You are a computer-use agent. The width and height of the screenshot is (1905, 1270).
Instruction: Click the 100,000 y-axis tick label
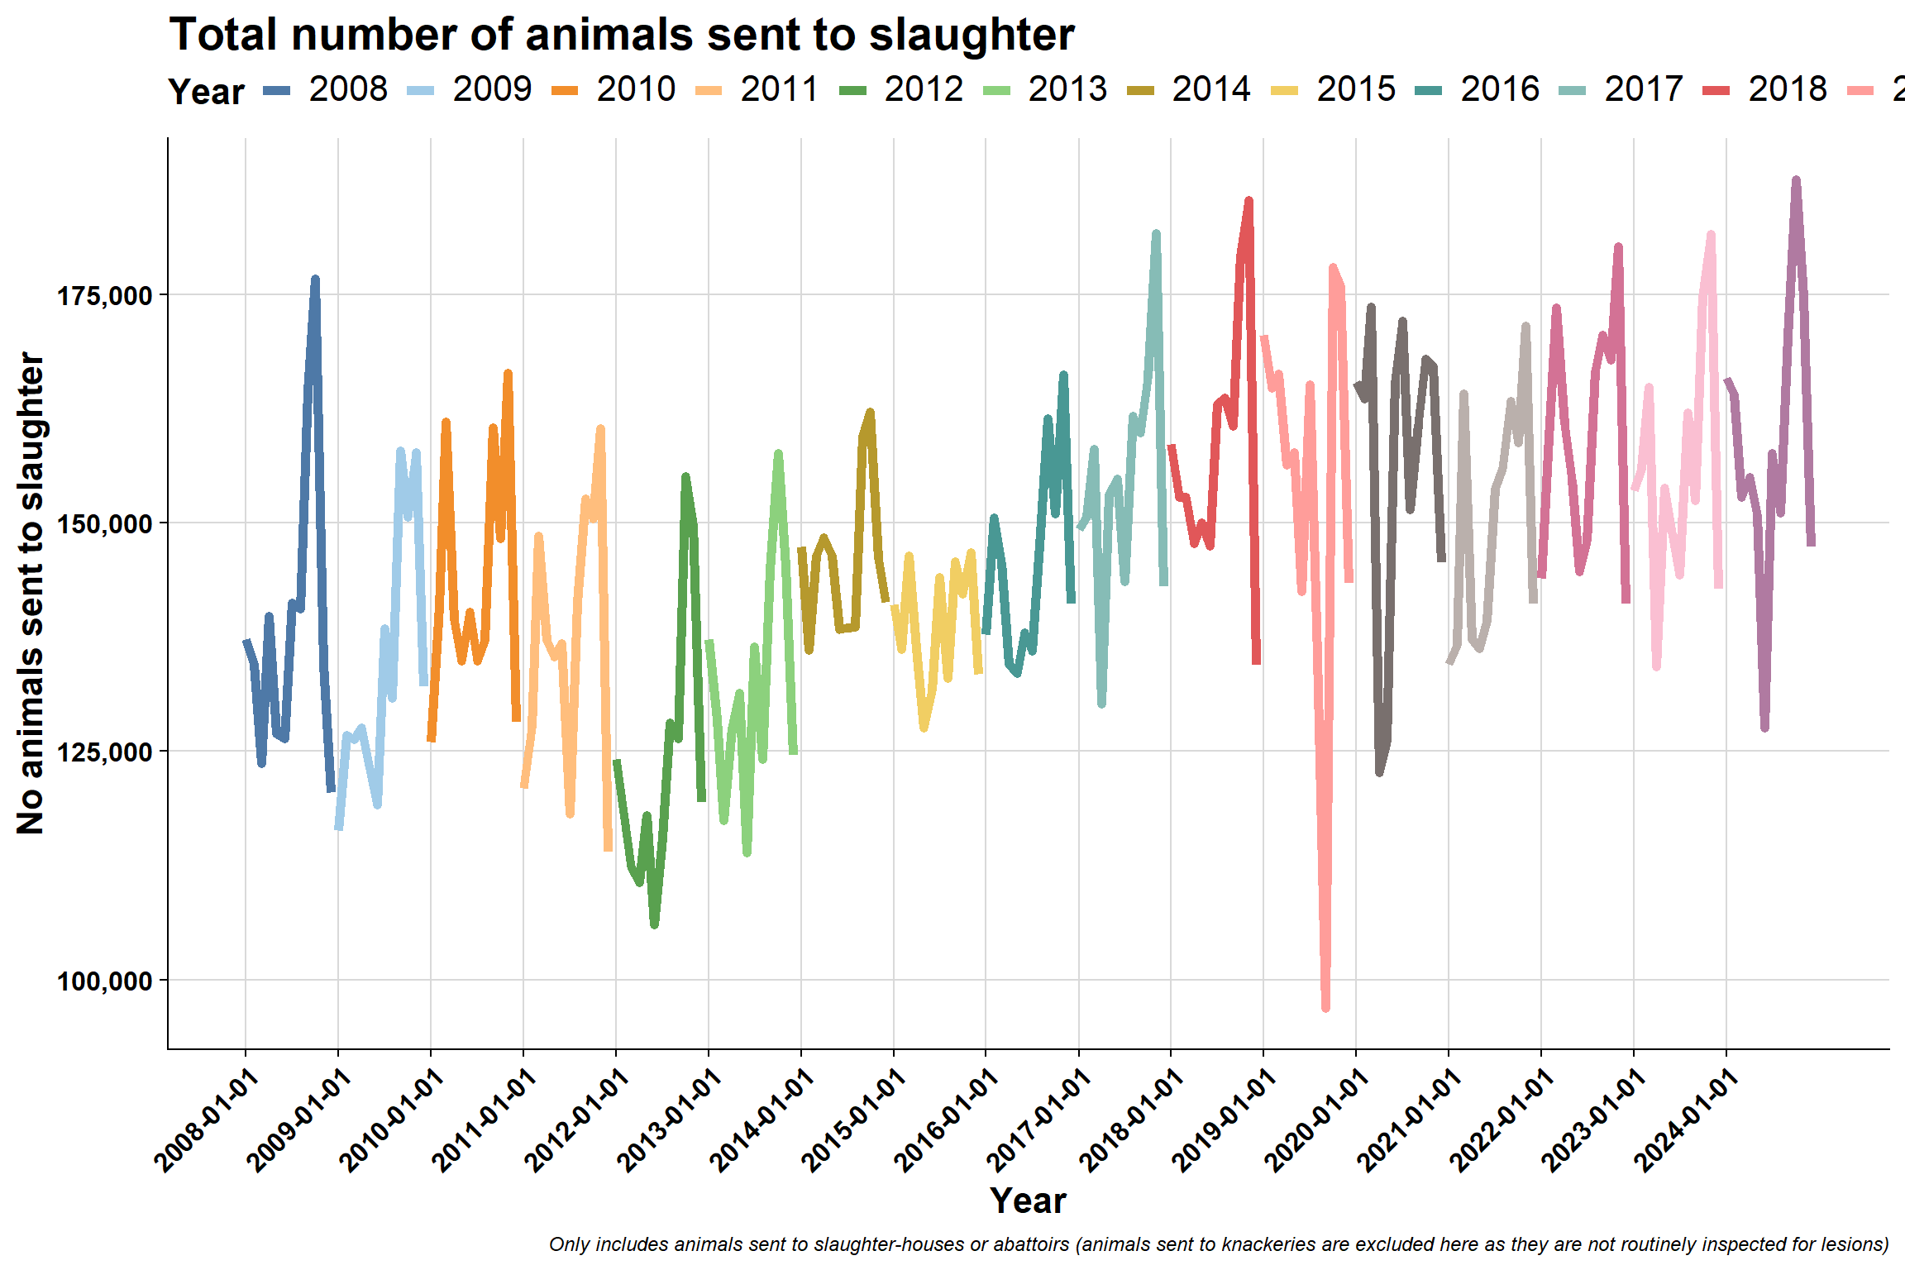(104, 981)
